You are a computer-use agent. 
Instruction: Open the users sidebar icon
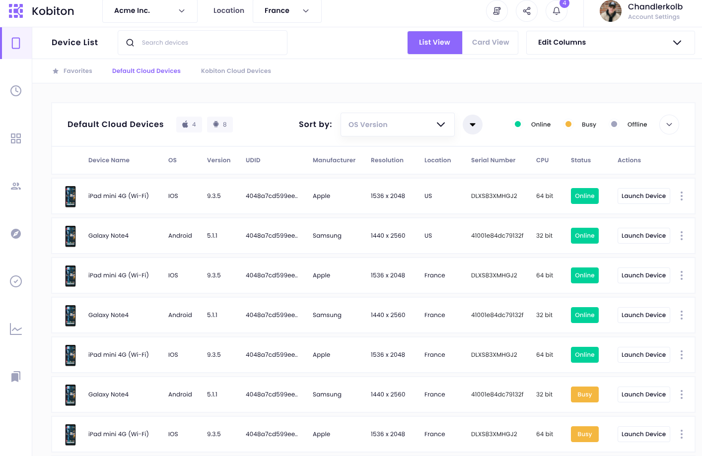[x=16, y=186]
